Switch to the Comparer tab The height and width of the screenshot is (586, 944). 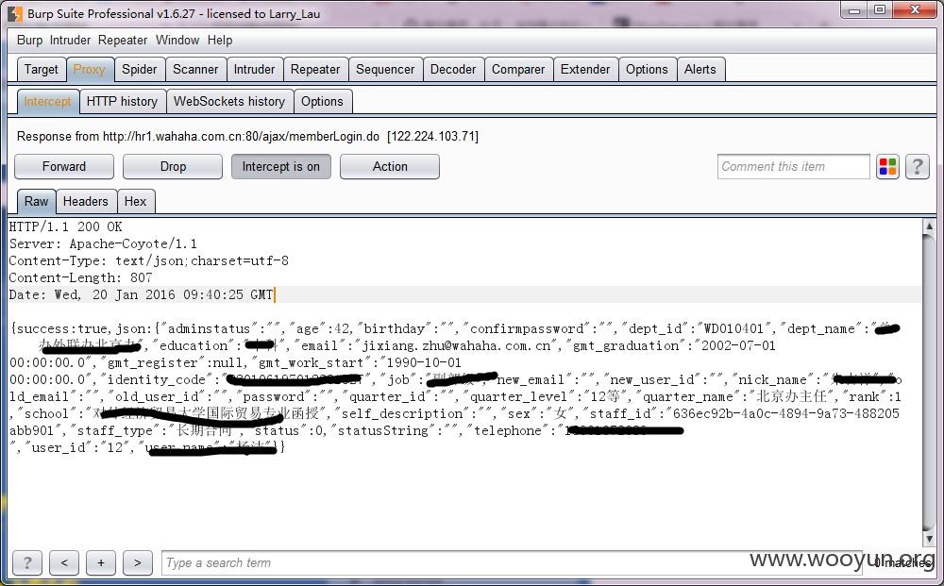click(x=518, y=69)
